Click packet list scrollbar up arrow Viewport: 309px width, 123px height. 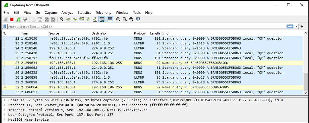pos(305,33)
